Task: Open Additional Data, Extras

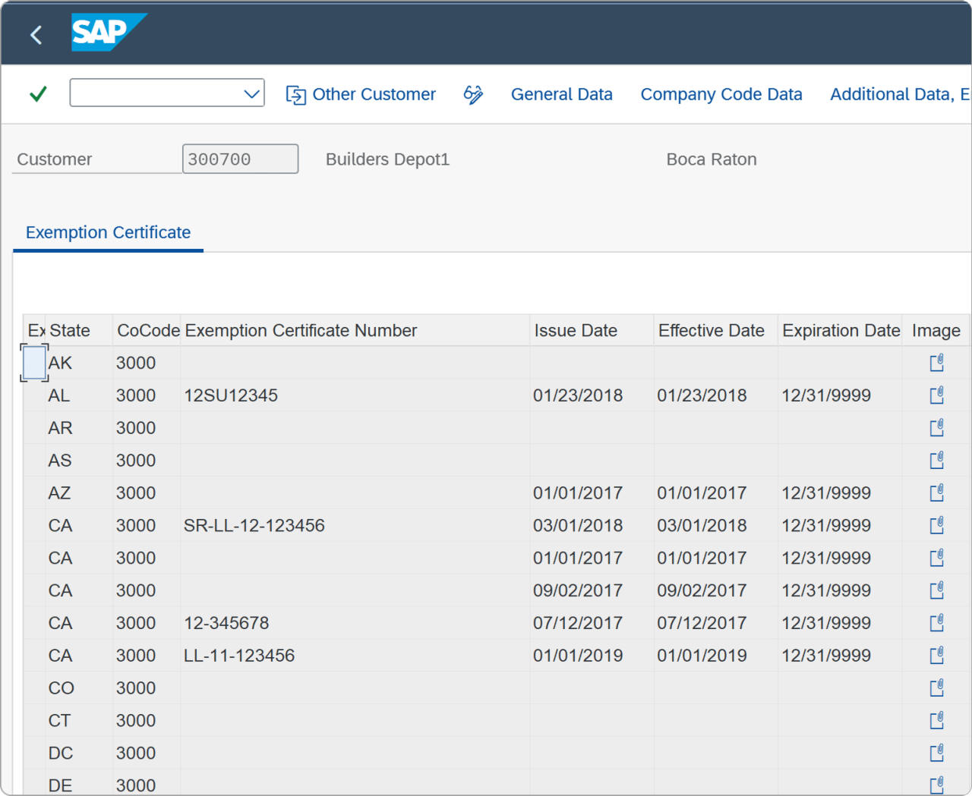Action: (899, 94)
